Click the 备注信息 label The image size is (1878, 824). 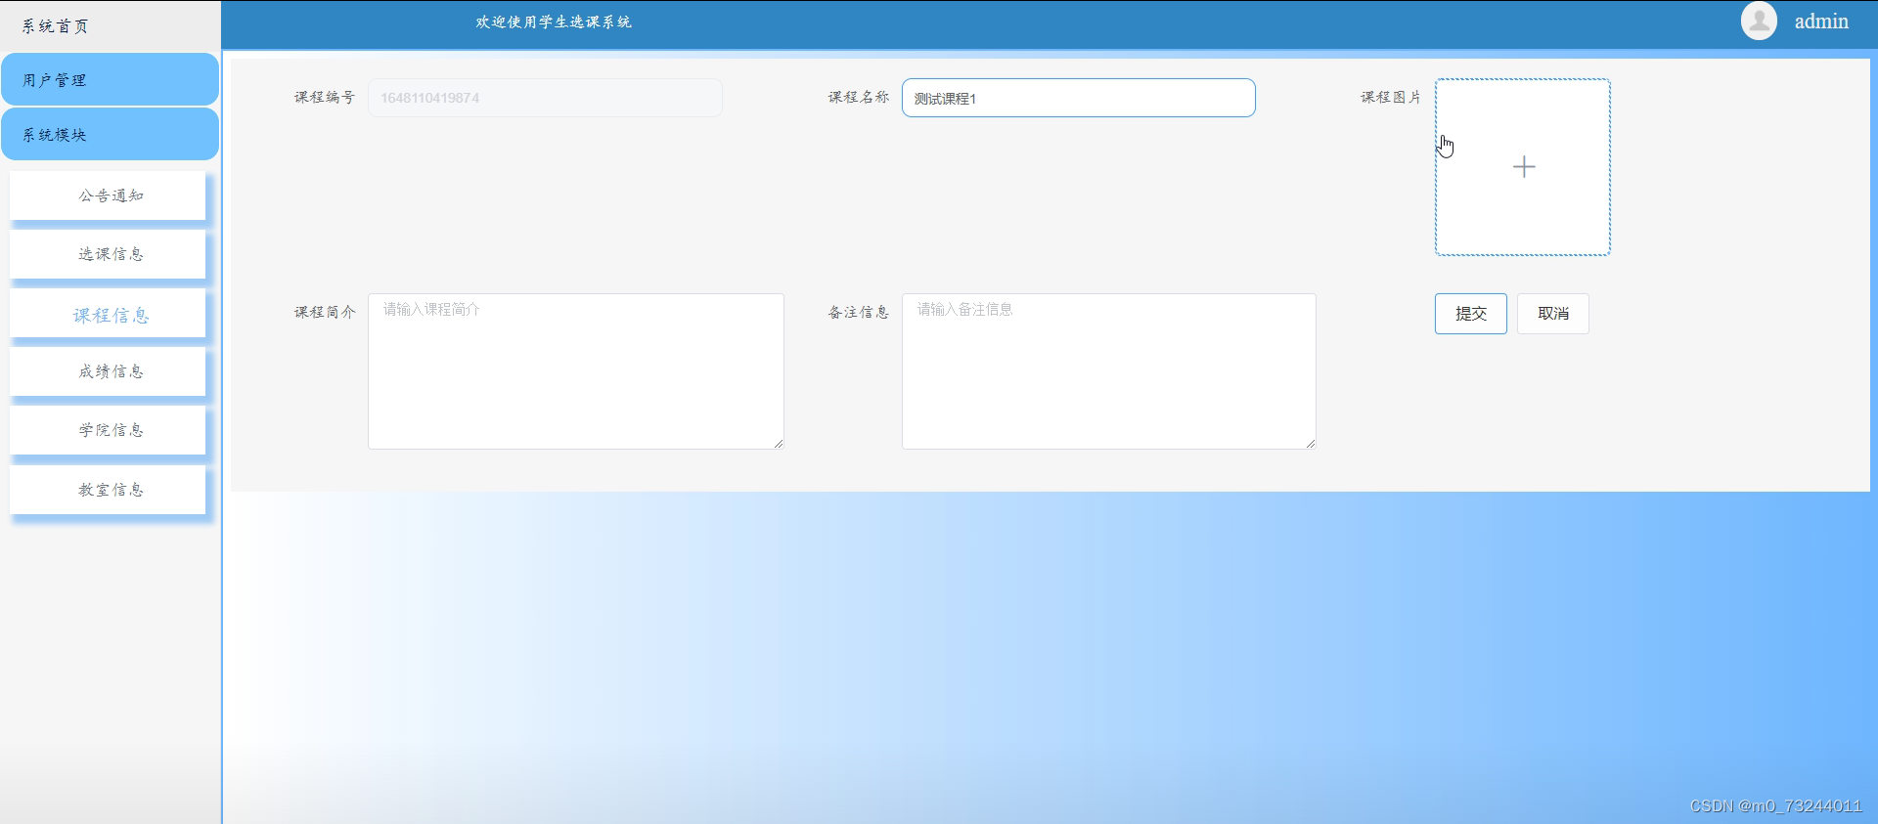858,312
